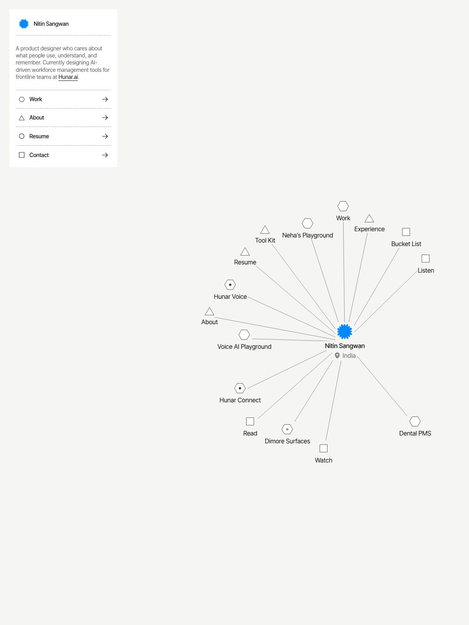Screen dimensions: 469x625
Task: Open Work in the sidebar menu
Action: tap(63, 99)
